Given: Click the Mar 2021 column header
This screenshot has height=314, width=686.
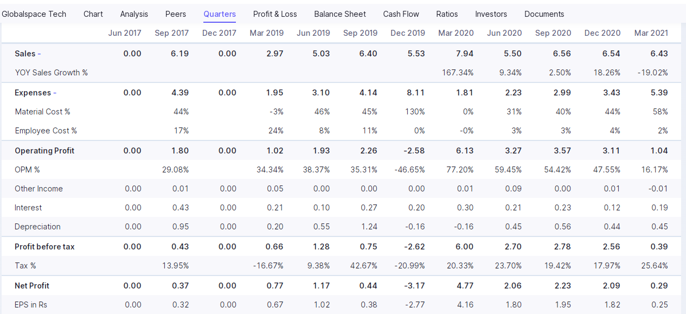Looking at the screenshot, I should pyautogui.click(x=651, y=33).
